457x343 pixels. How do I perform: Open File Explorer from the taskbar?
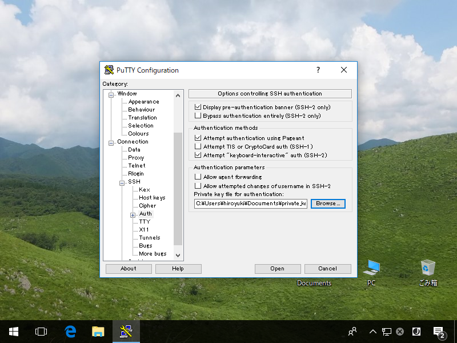tap(98, 331)
